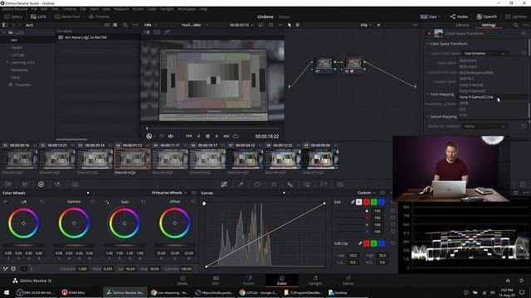Toggle red channel curve editing
The width and height of the screenshot is (531, 298).
pyautogui.click(x=367, y=202)
